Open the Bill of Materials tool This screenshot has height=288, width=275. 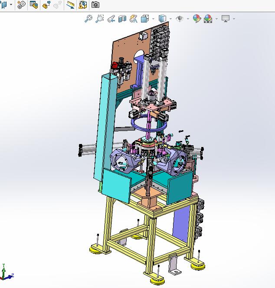[34, 5]
